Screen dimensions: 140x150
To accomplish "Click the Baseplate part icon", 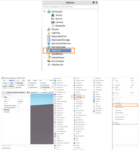I will pyautogui.click(x=53, y=26).
